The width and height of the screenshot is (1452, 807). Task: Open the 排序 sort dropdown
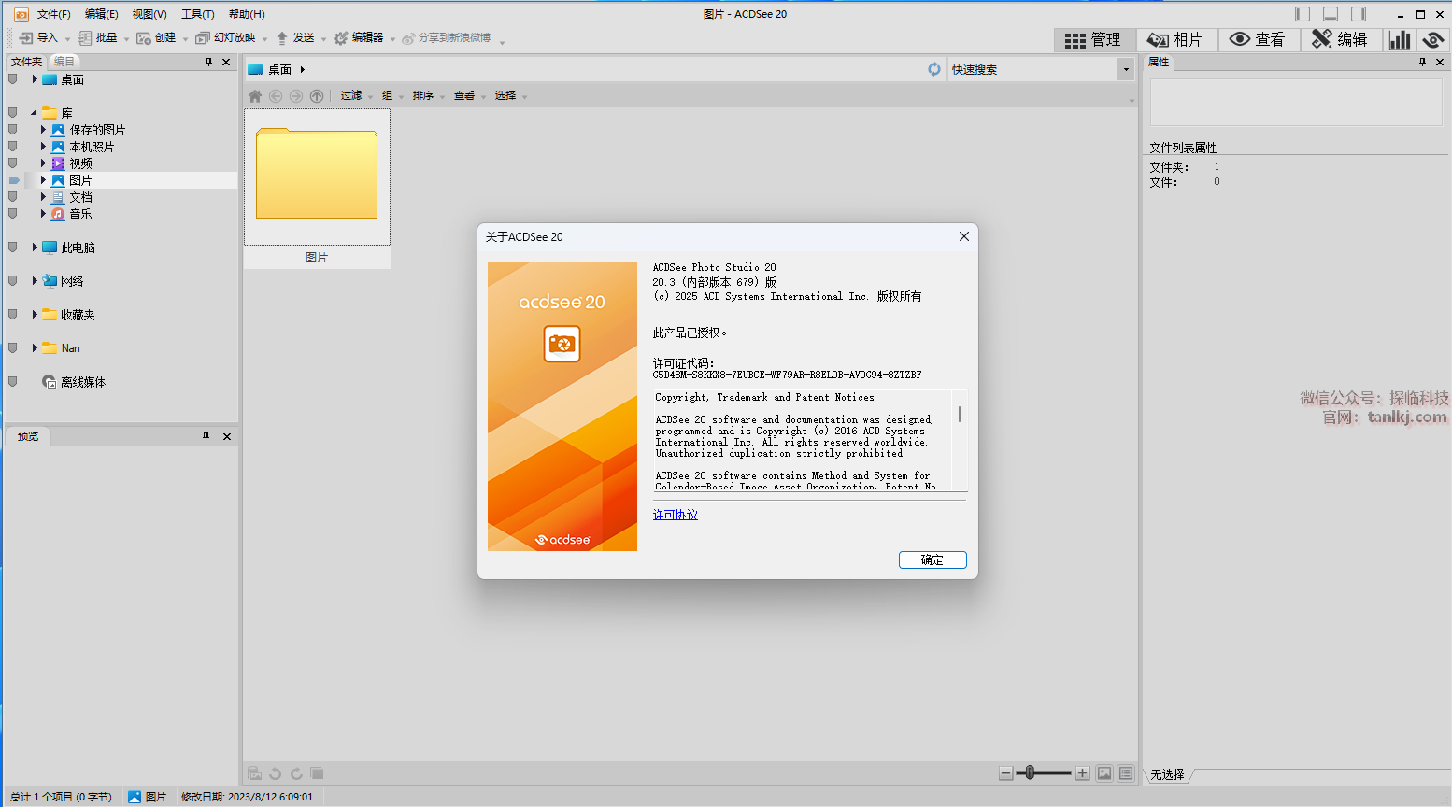point(429,96)
